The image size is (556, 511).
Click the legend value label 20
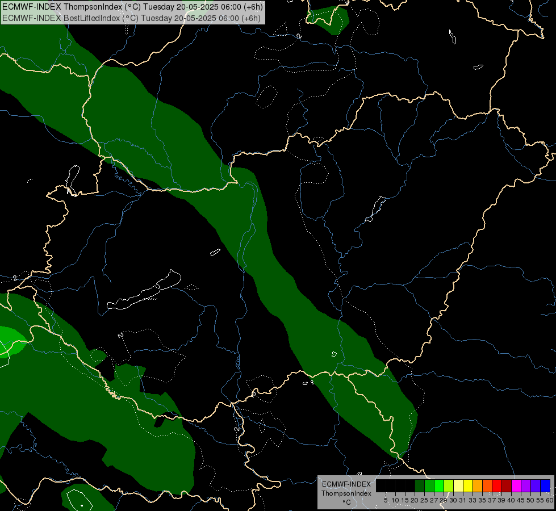click(x=415, y=500)
